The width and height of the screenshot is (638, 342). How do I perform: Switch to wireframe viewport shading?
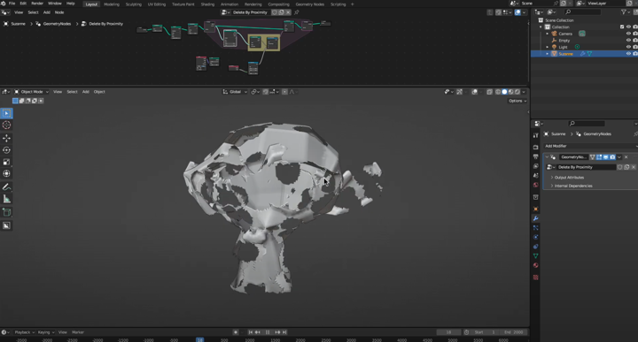tap(498, 92)
